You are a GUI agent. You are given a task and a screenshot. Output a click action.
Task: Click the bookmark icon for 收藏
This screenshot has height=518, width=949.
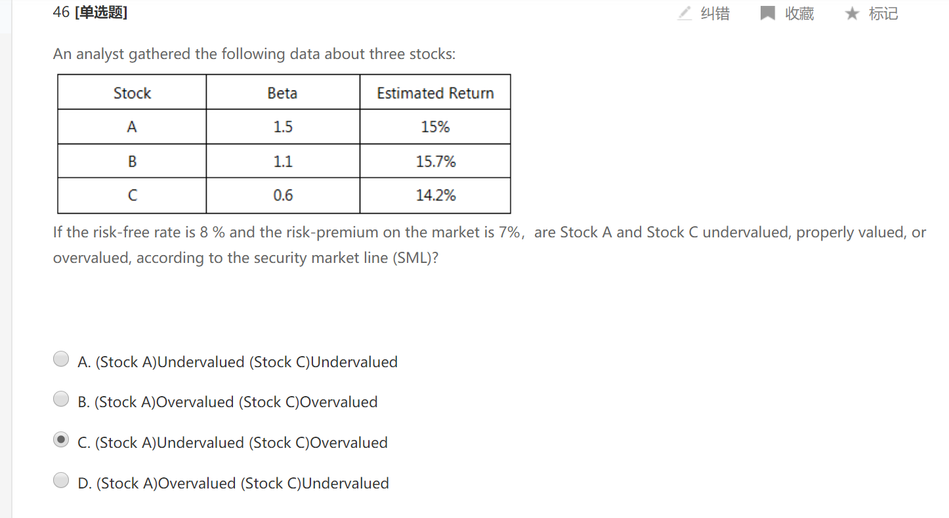(767, 13)
